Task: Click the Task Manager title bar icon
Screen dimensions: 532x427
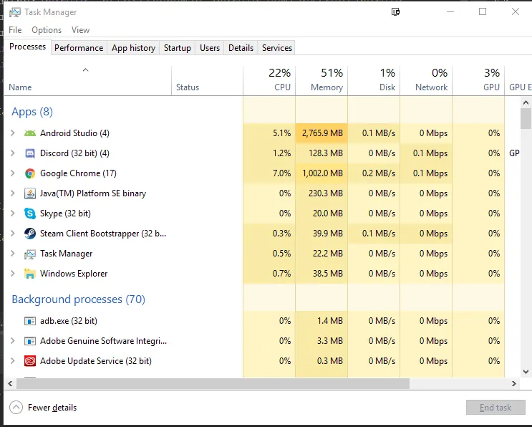Action: (14, 13)
